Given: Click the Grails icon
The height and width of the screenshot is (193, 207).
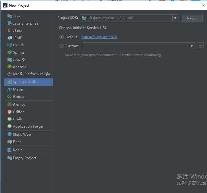Looking at the screenshot, I should click(x=10, y=119).
